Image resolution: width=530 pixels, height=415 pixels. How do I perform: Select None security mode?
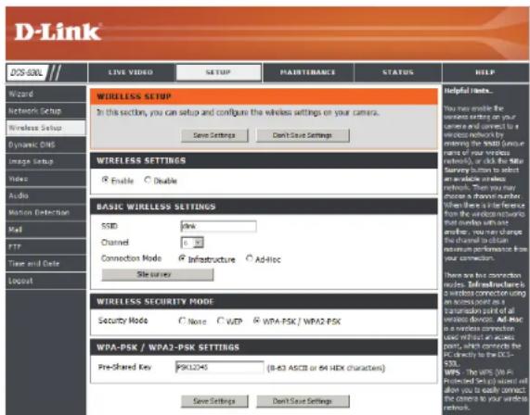[x=182, y=321]
